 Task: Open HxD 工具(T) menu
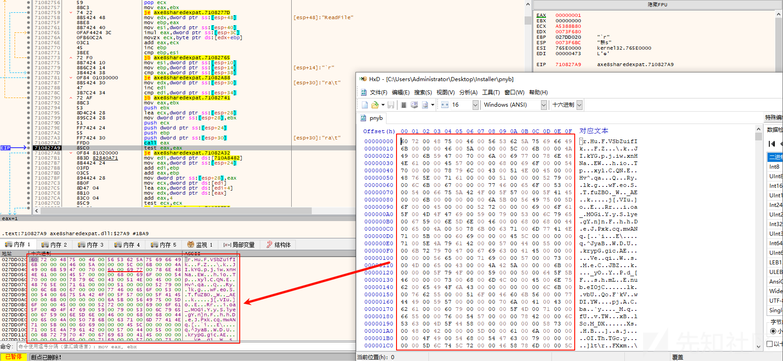click(x=491, y=93)
